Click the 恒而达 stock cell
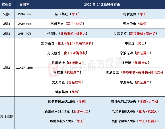 point(67,34)
